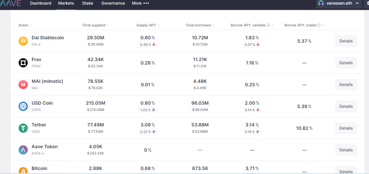Click the 1.23% reward badge under USD Coin
This screenshot has width=369, height=174.
pos(148,110)
